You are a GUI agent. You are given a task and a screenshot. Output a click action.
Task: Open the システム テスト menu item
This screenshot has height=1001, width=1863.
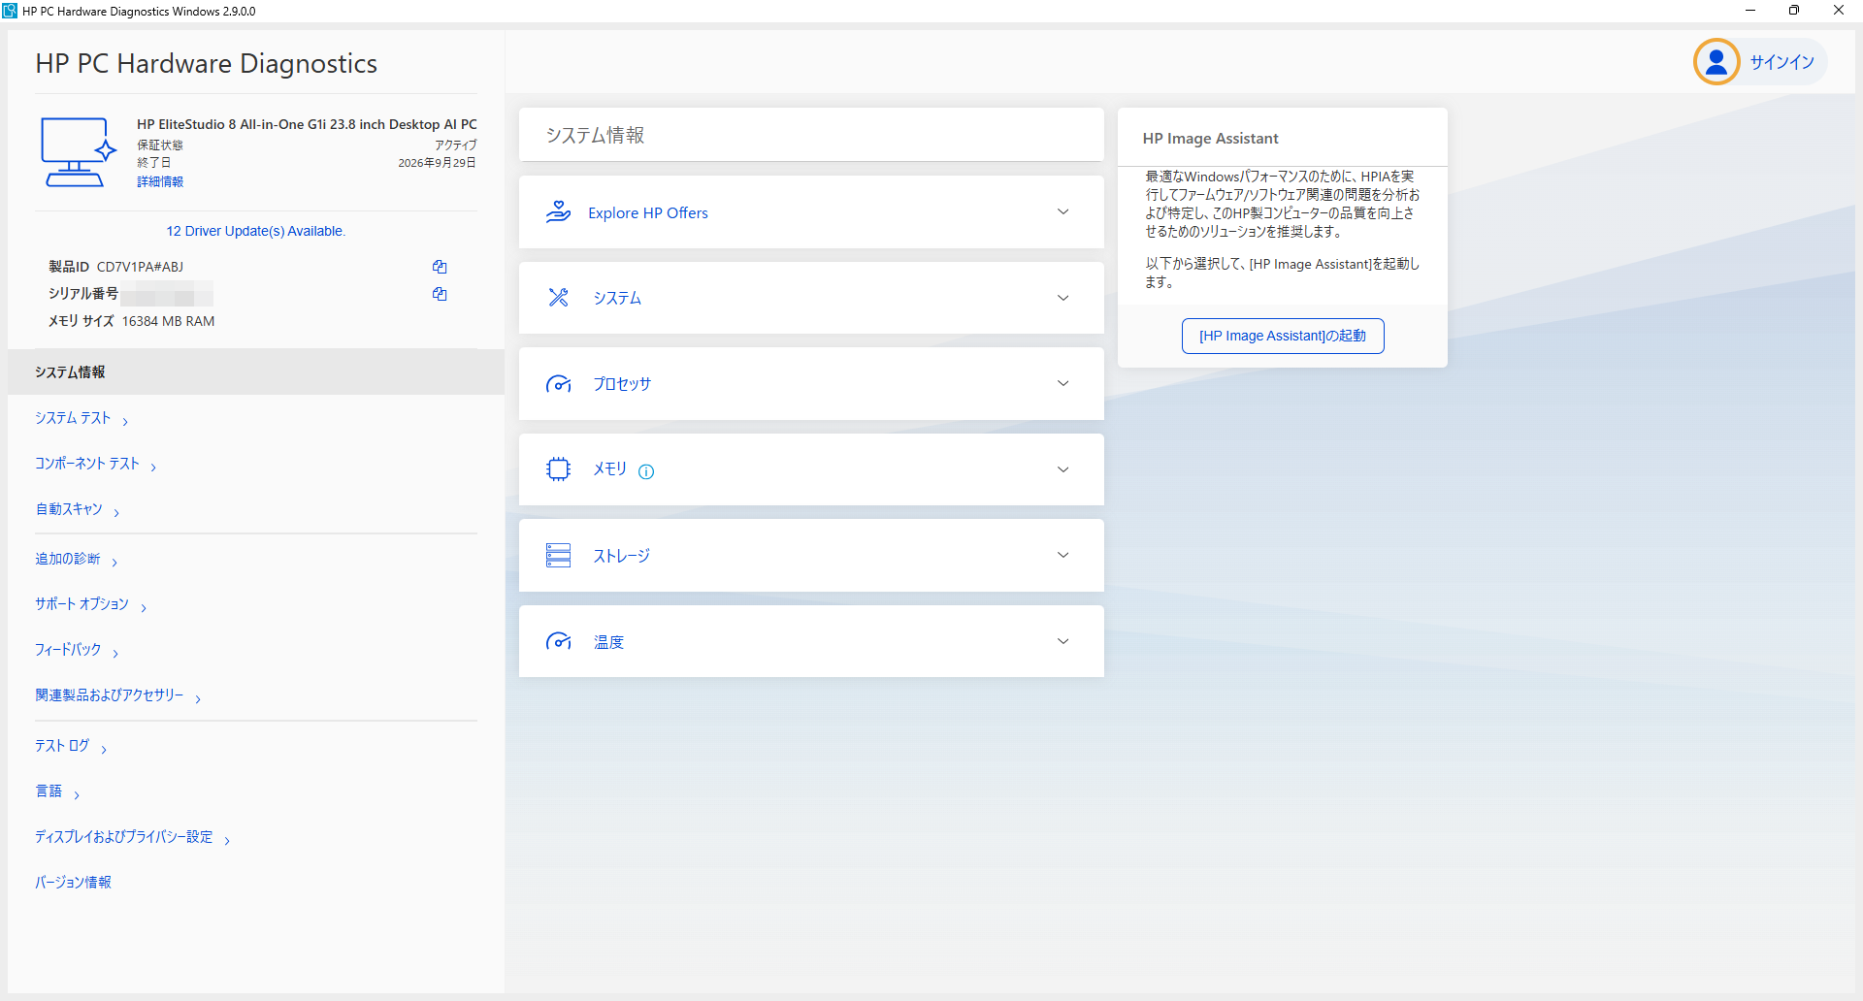[74, 418]
